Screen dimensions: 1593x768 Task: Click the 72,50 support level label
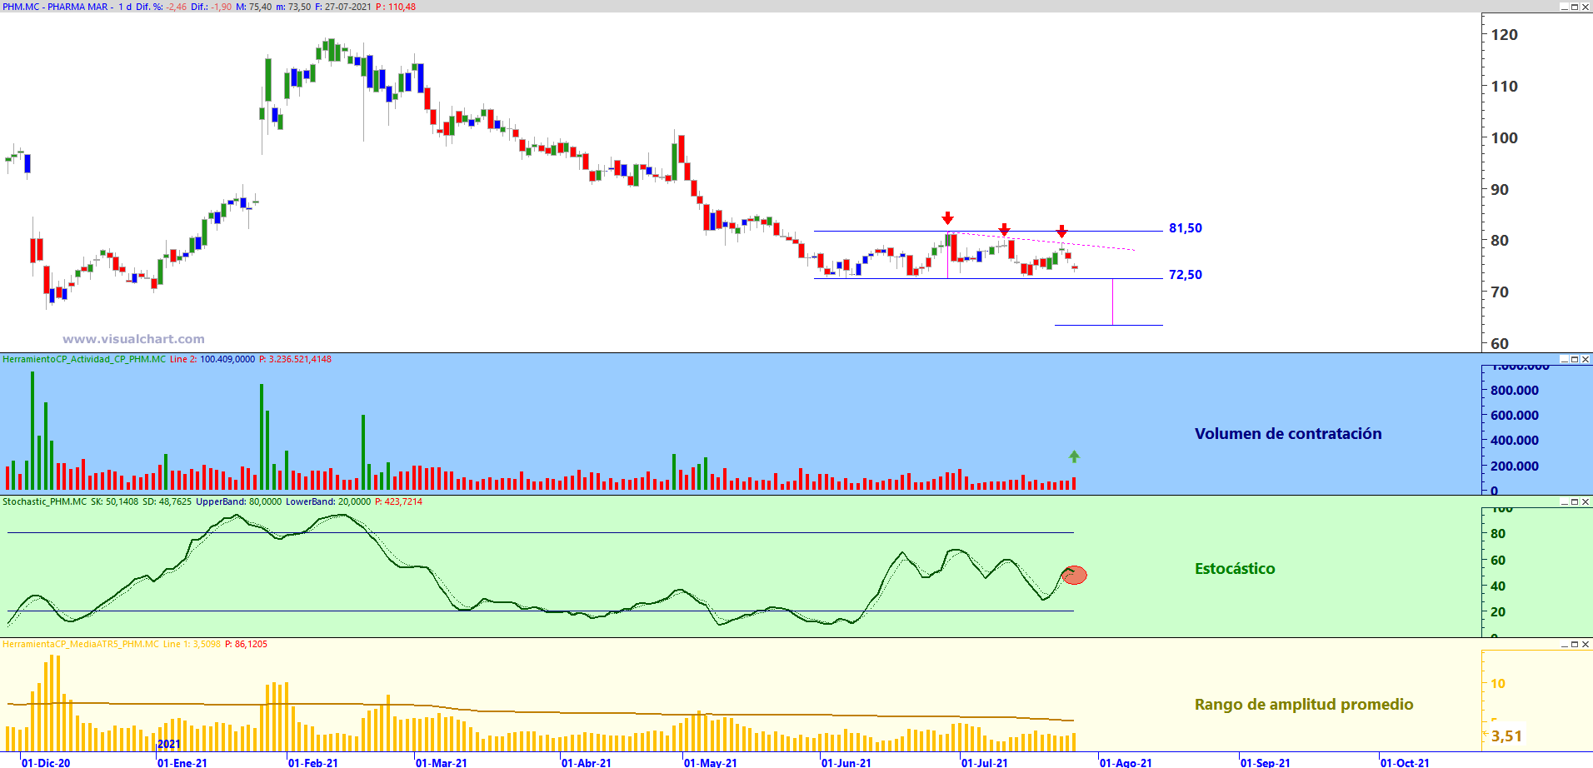tap(1185, 275)
